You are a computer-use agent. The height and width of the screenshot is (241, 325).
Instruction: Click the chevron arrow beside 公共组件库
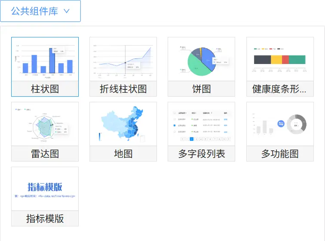[67, 12]
